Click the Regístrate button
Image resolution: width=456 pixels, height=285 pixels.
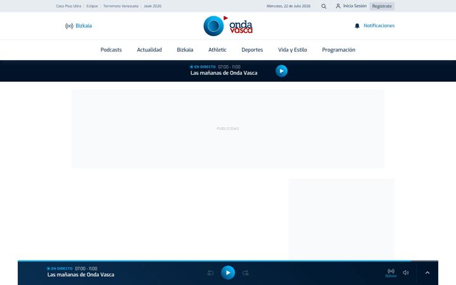tap(382, 6)
